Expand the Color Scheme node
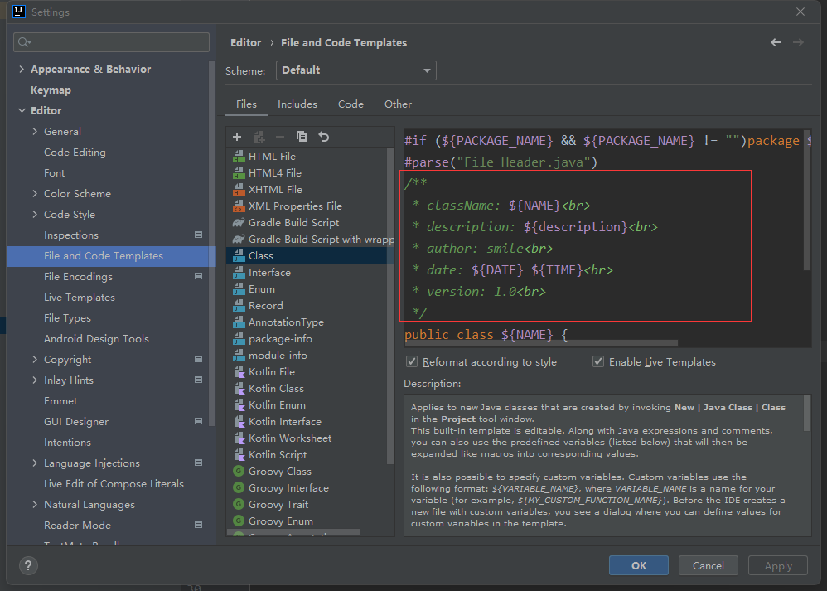The width and height of the screenshot is (827, 591). pyautogui.click(x=35, y=194)
